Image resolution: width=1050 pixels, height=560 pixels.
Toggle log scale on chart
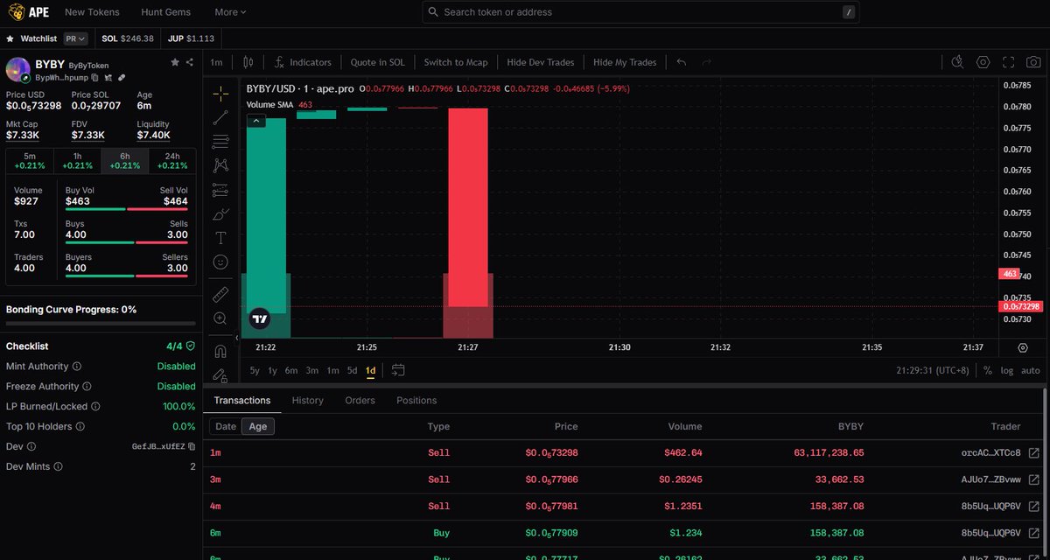(1007, 370)
